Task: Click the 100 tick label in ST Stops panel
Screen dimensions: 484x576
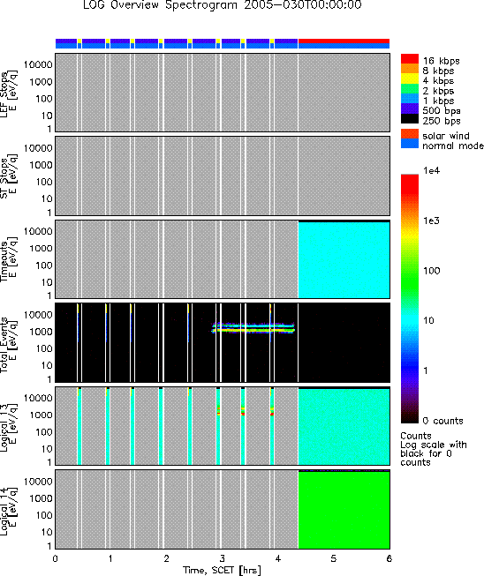Action: (x=44, y=182)
